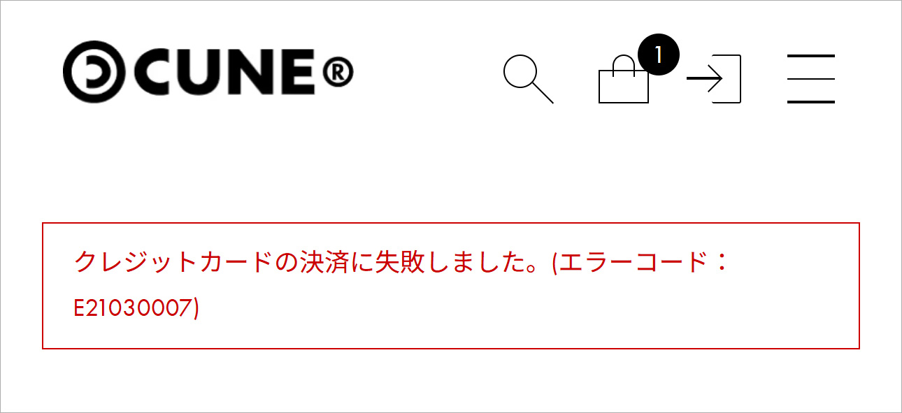Click the arrow of the sign-in icon

pos(705,79)
